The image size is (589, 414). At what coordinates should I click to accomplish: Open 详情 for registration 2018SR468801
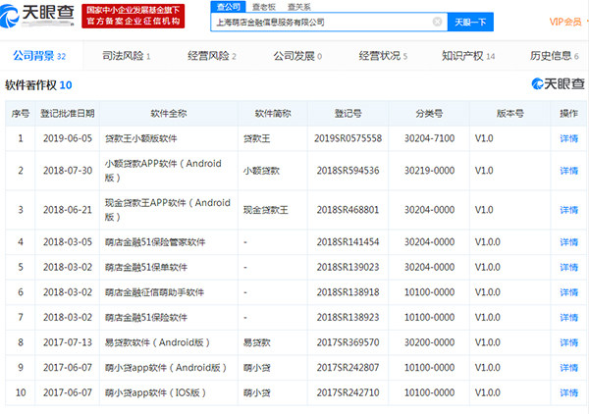568,210
